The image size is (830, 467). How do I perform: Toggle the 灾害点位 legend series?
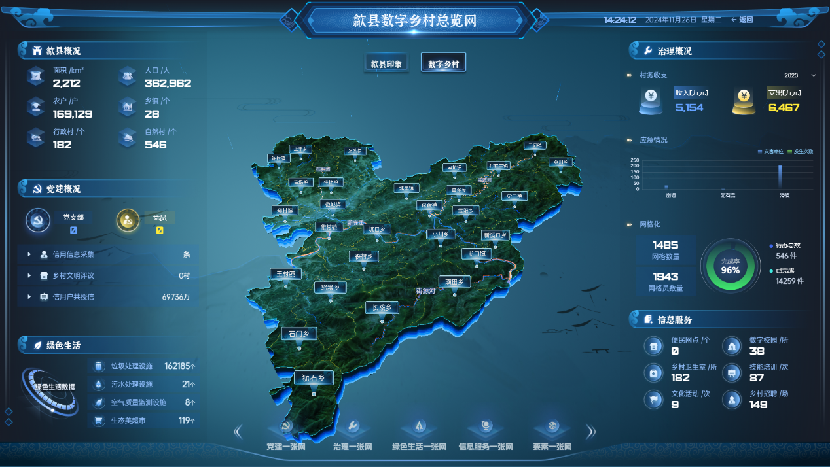tap(769, 151)
